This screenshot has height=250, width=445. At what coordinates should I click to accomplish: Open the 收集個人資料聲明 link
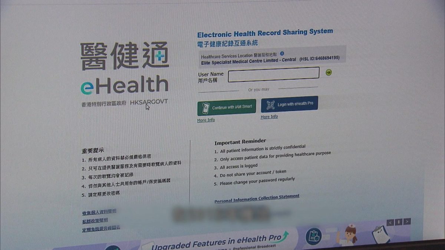click(99, 212)
